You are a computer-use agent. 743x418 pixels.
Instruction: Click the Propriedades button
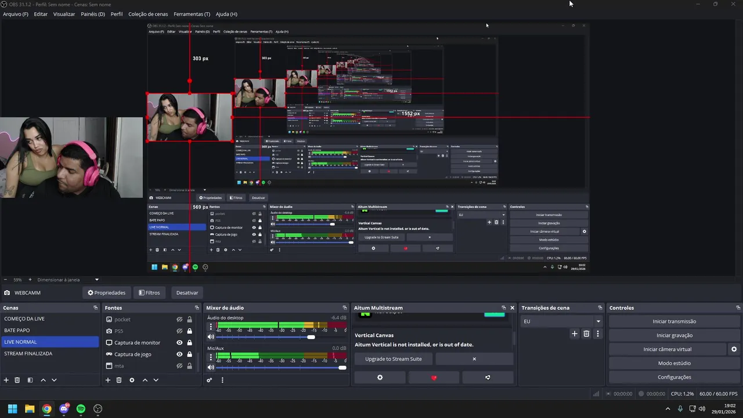[106, 293]
